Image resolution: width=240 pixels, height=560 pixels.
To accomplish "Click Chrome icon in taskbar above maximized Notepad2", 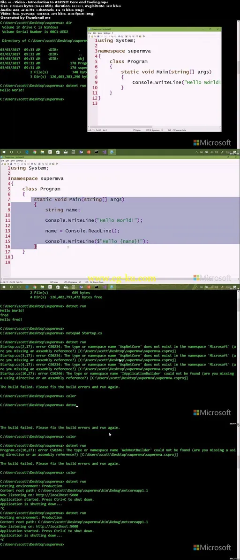I will pos(35,152).
